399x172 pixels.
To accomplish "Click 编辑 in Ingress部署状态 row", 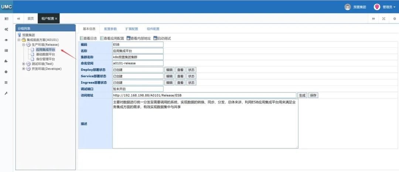I will (x=169, y=83).
